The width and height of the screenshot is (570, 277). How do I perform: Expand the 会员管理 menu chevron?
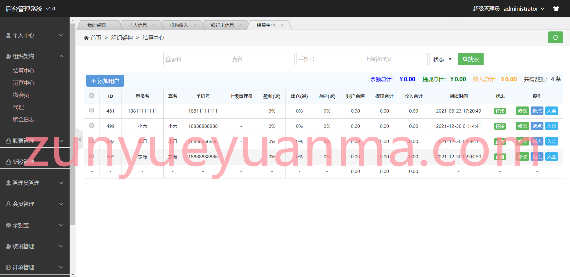[61, 204]
